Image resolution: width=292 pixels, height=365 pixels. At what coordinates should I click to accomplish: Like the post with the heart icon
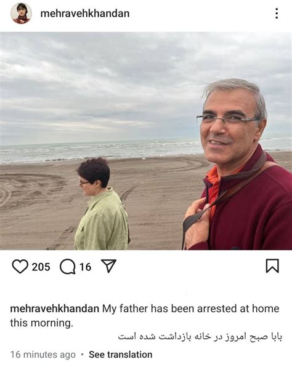coord(20,267)
